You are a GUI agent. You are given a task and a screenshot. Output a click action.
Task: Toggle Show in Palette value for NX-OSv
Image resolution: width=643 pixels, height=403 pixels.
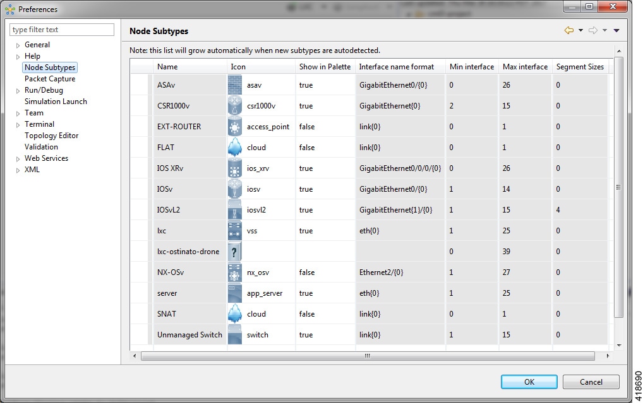(x=307, y=272)
